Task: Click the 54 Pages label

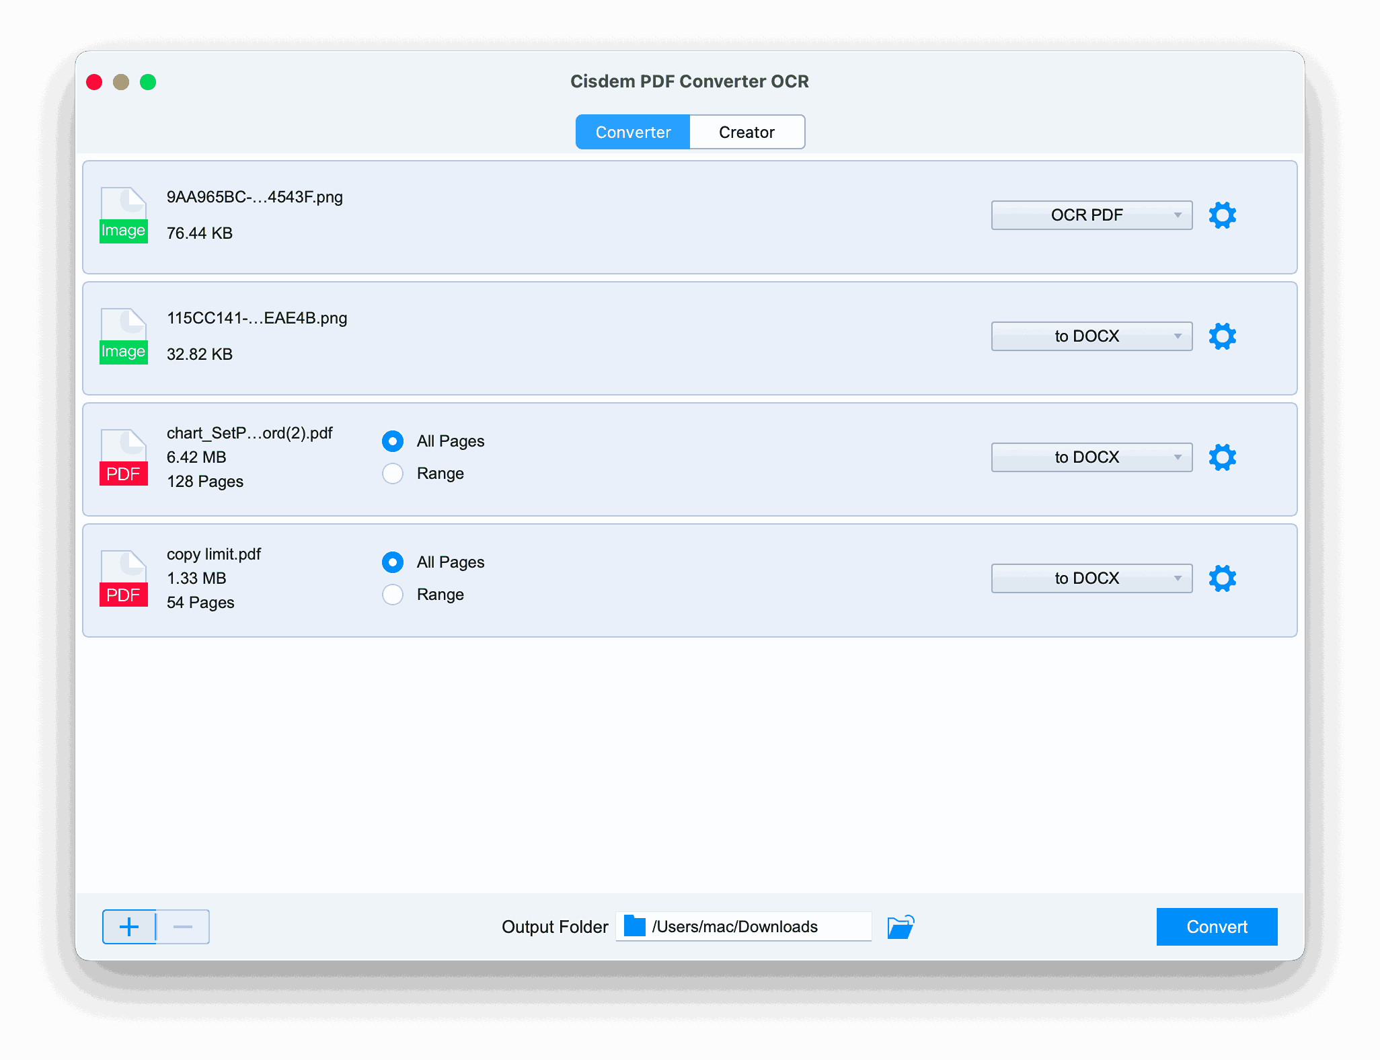Action: 200,603
